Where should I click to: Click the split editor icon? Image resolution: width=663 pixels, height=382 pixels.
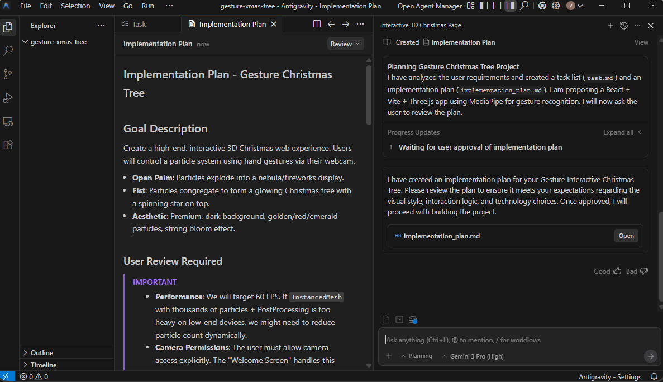317,24
